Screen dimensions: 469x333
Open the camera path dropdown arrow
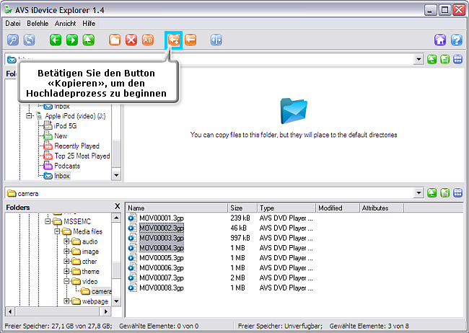click(418, 193)
